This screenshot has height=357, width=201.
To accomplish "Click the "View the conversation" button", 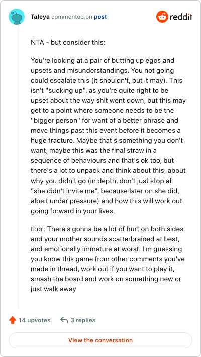I will click(x=100, y=340).
